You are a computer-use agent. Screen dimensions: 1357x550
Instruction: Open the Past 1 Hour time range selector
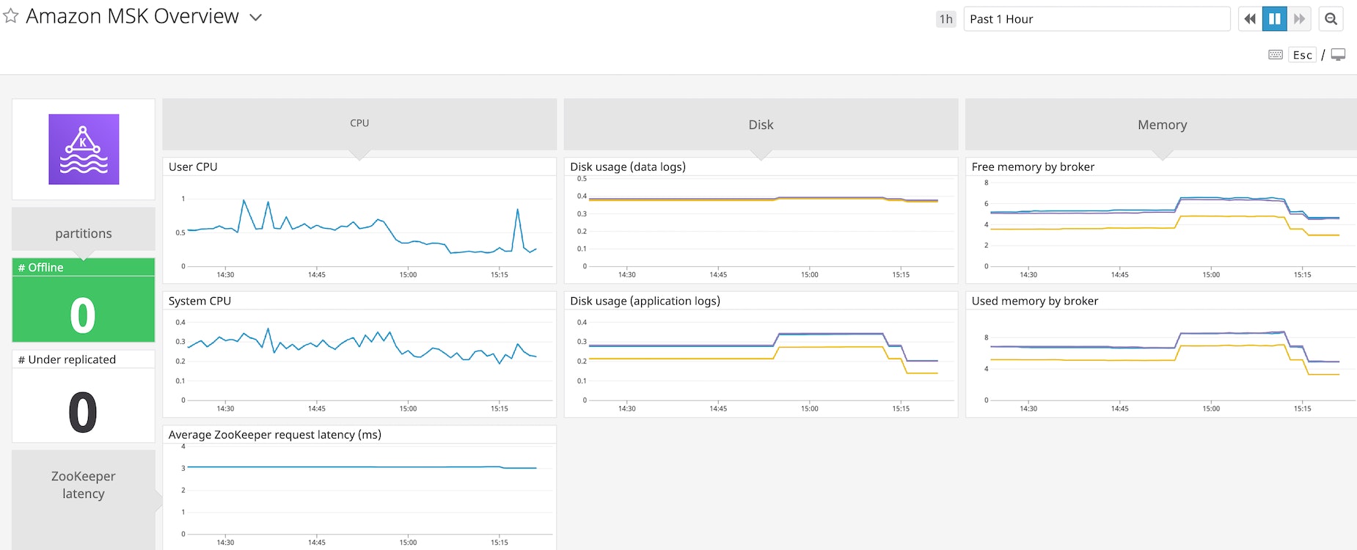[x=1096, y=19]
